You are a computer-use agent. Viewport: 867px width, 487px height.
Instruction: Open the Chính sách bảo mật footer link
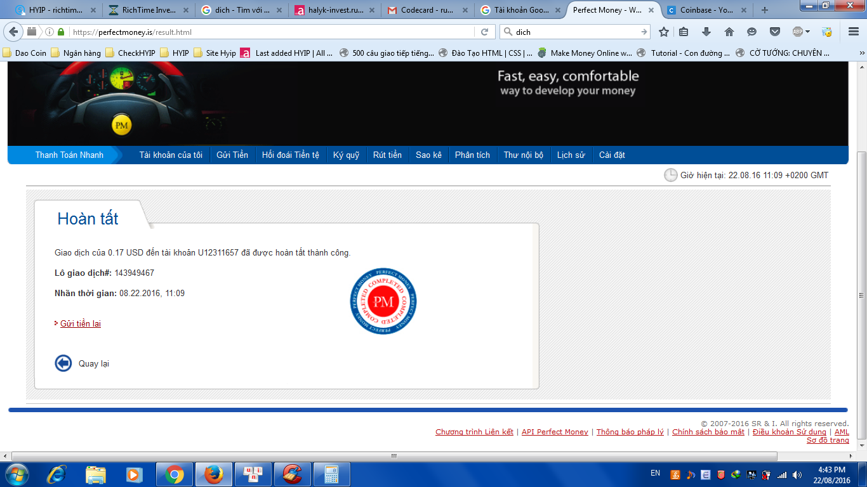(708, 432)
